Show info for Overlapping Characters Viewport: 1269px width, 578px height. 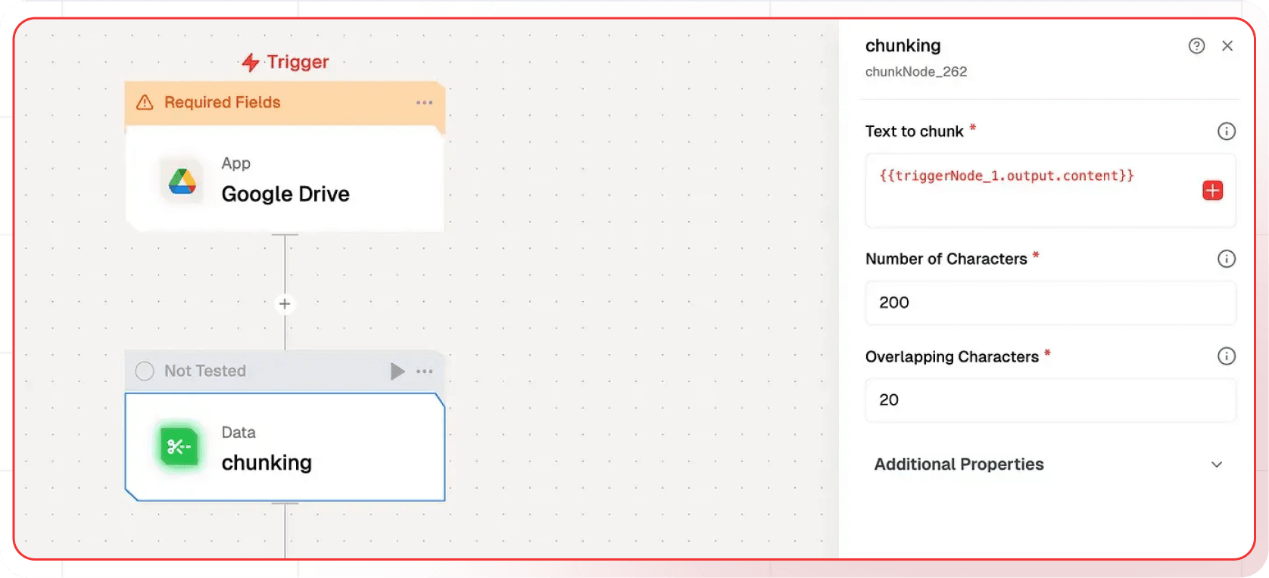[1227, 356]
